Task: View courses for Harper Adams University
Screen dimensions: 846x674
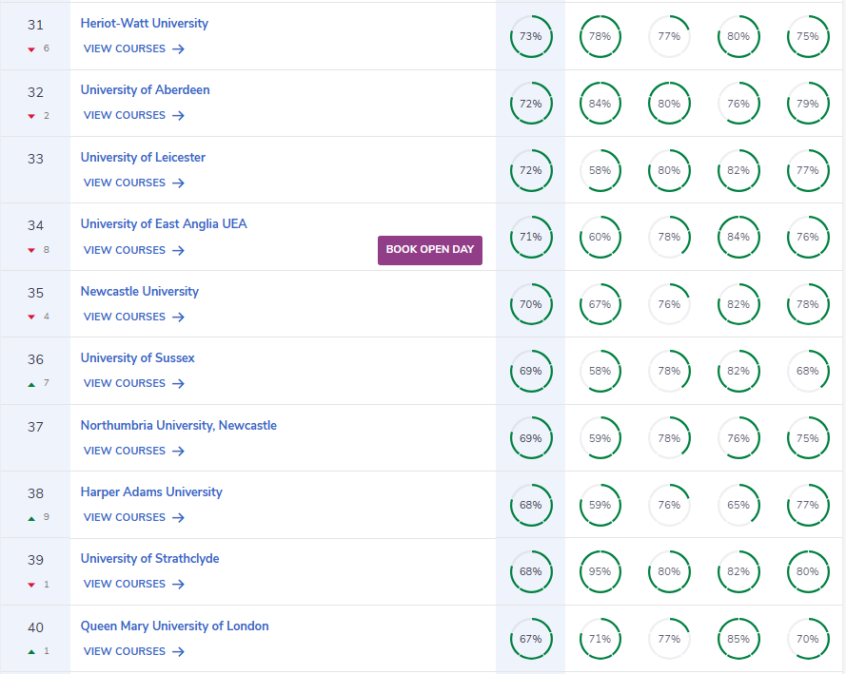Action: click(x=134, y=518)
